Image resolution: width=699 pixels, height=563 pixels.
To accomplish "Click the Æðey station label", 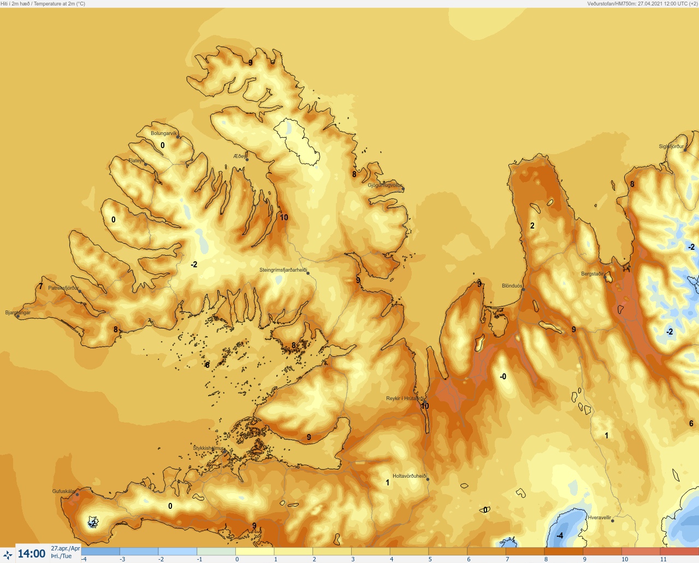I will [240, 156].
